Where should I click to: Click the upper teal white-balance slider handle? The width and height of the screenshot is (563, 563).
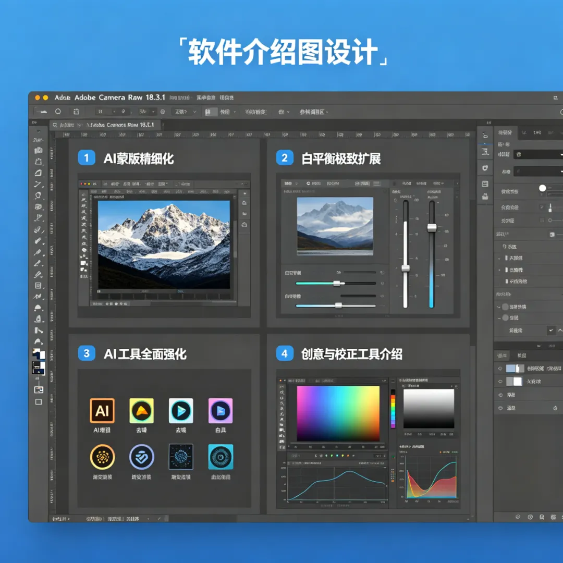pyautogui.click(x=337, y=283)
